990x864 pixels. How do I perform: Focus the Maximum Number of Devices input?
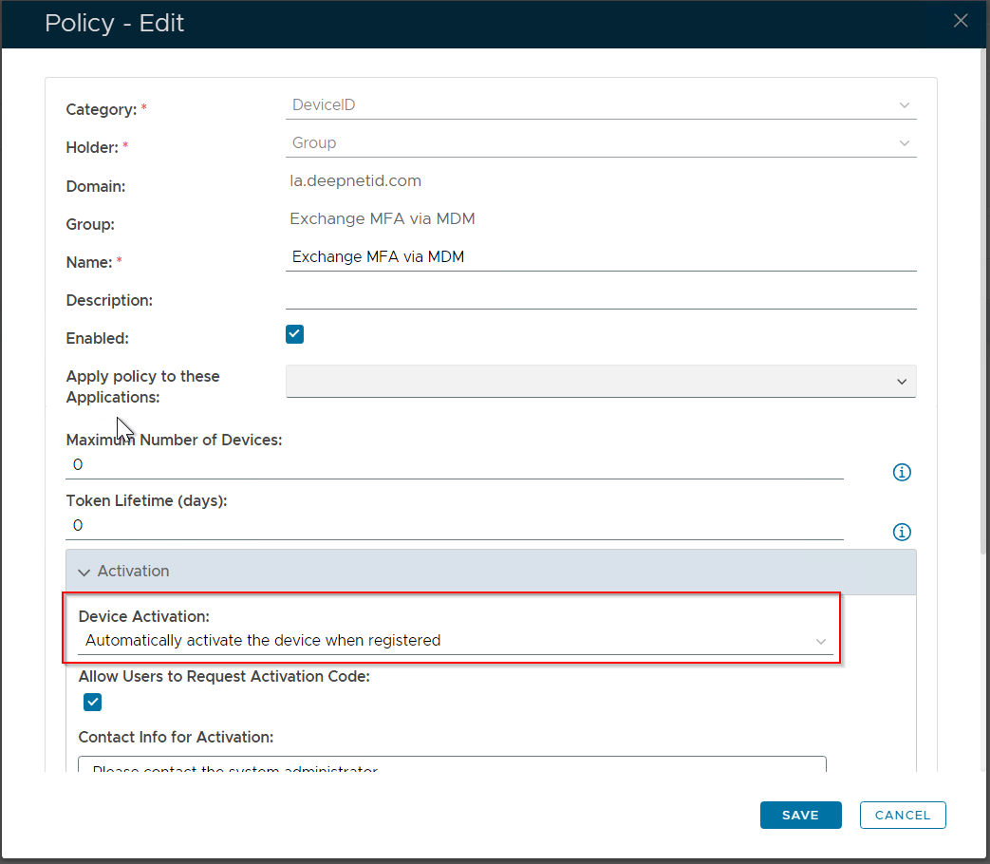[x=454, y=465]
